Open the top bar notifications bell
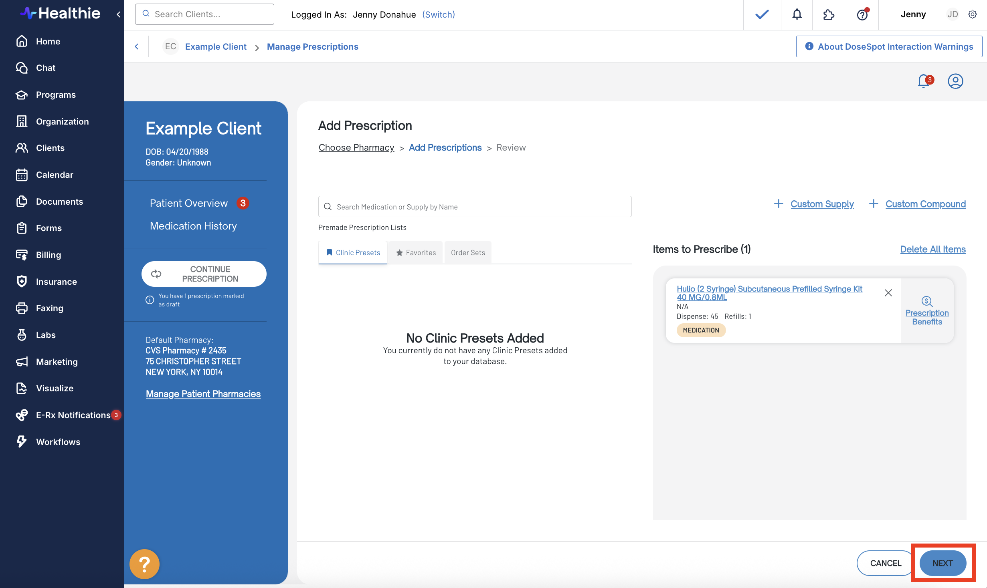The width and height of the screenshot is (987, 588). pyautogui.click(x=797, y=14)
